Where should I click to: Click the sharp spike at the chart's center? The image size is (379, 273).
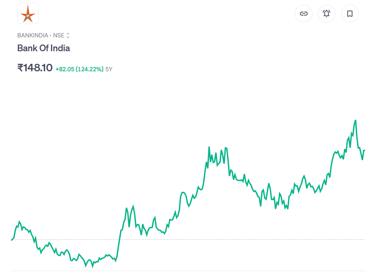pyautogui.click(x=209, y=147)
